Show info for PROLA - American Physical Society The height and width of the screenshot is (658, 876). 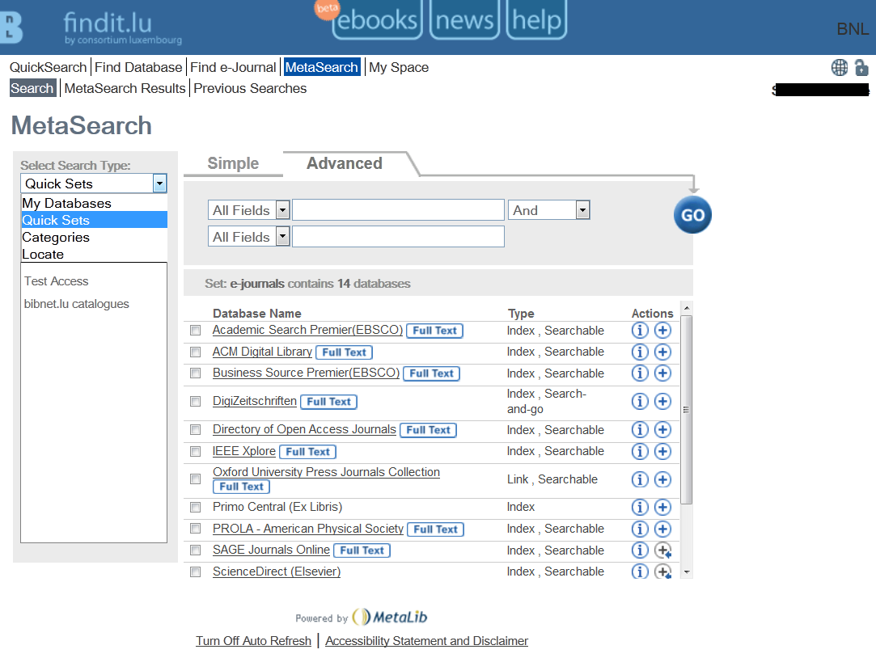click(640, 529)
